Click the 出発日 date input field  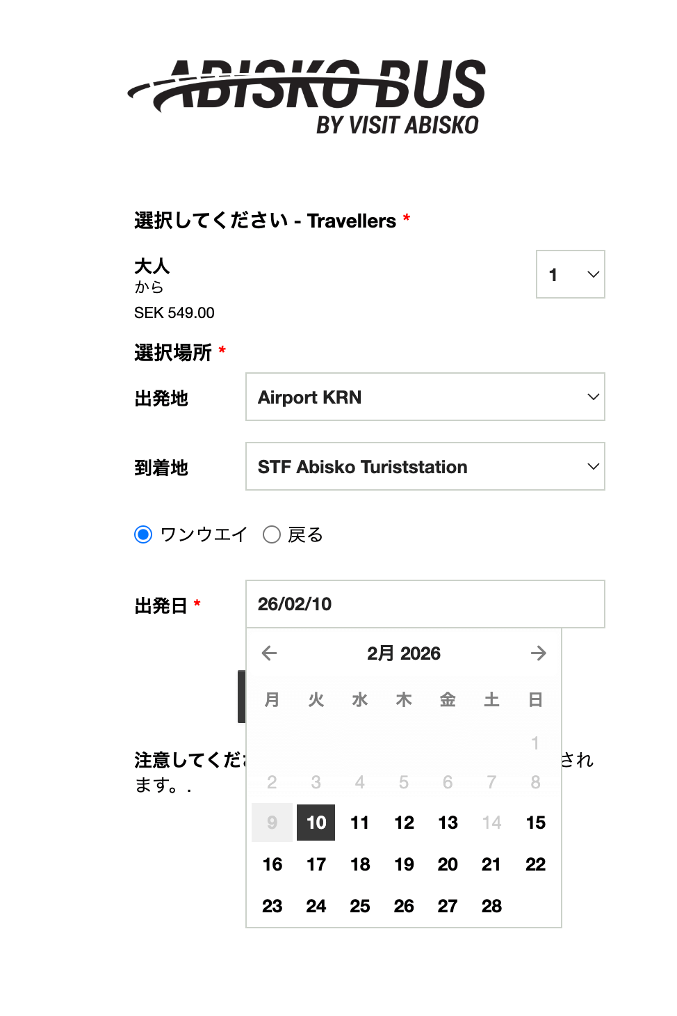tap(425, 604)
